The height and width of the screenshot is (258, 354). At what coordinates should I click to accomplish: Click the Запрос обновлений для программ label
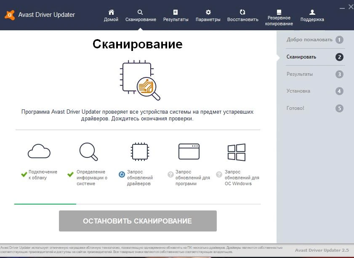(x=193, y=178)
